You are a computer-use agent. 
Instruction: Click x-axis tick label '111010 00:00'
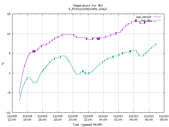103,118
